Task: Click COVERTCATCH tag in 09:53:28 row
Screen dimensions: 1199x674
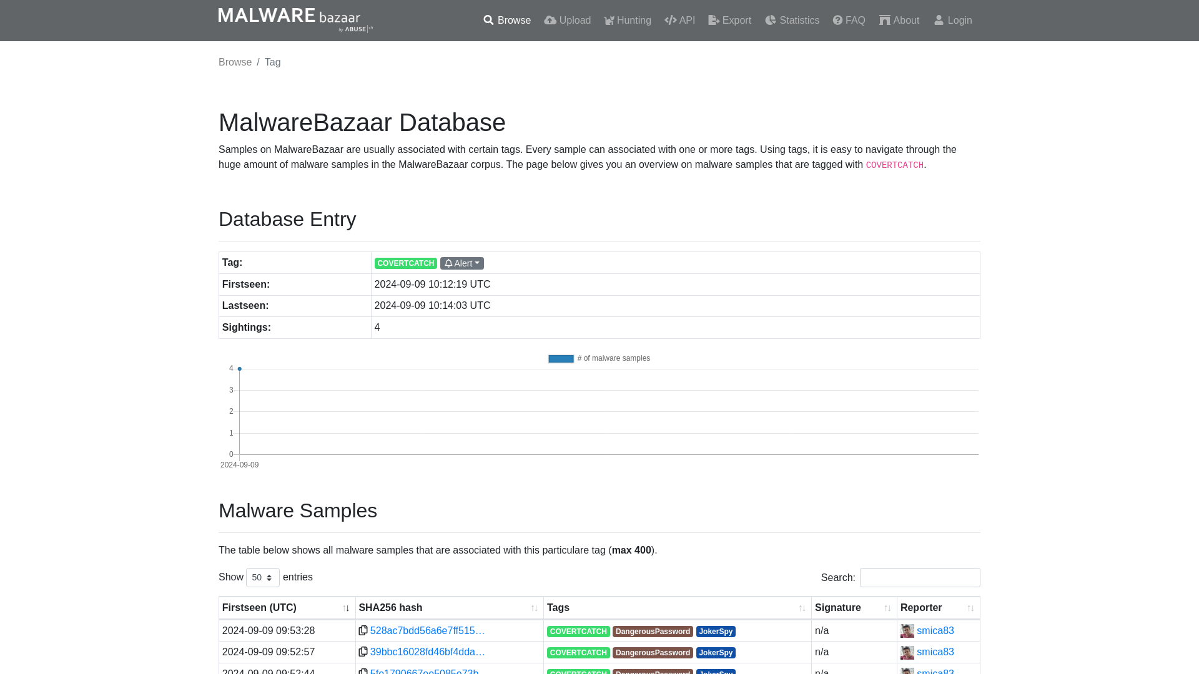Action: (x=578, y=632)
